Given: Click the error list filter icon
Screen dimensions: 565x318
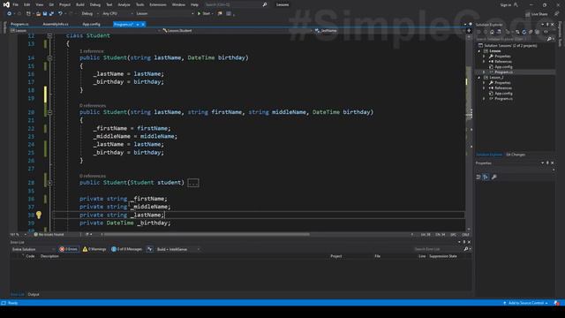Looking at the screenshot, I should pos(149,249).
